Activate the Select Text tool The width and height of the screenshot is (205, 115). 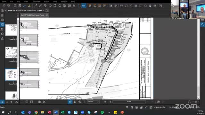(85, 102)
